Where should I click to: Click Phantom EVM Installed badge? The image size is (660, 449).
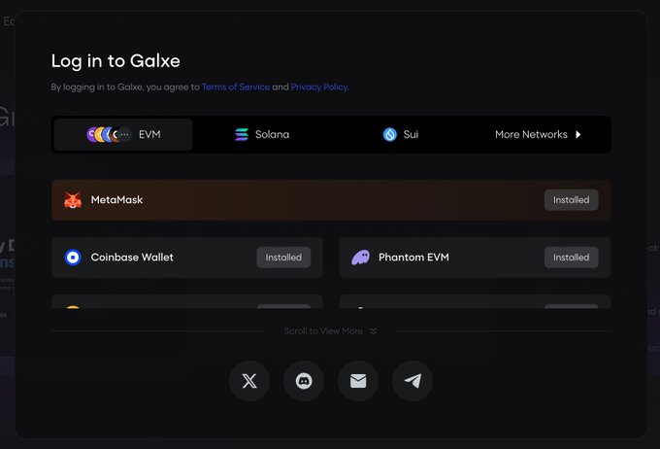(571, 258)
